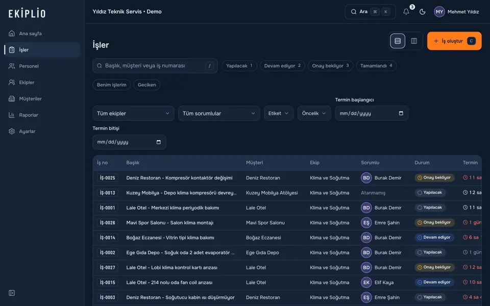Toggle the Geciken filter chip

tap(147, 85)
